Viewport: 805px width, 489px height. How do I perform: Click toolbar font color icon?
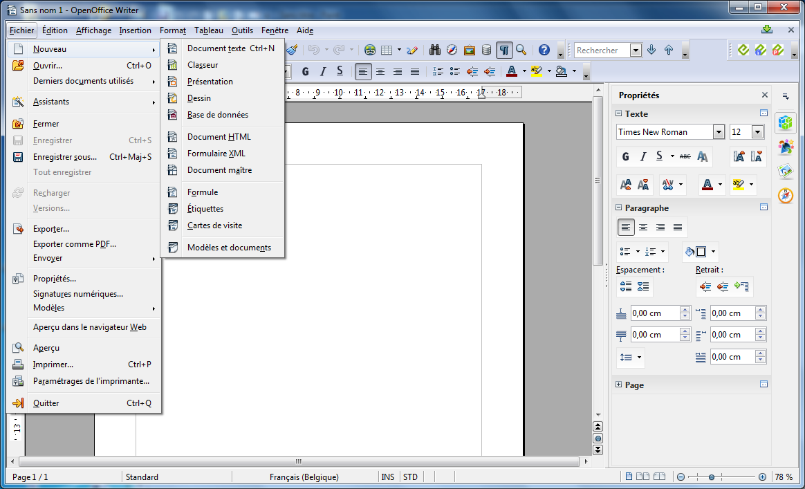coord(511,71)
